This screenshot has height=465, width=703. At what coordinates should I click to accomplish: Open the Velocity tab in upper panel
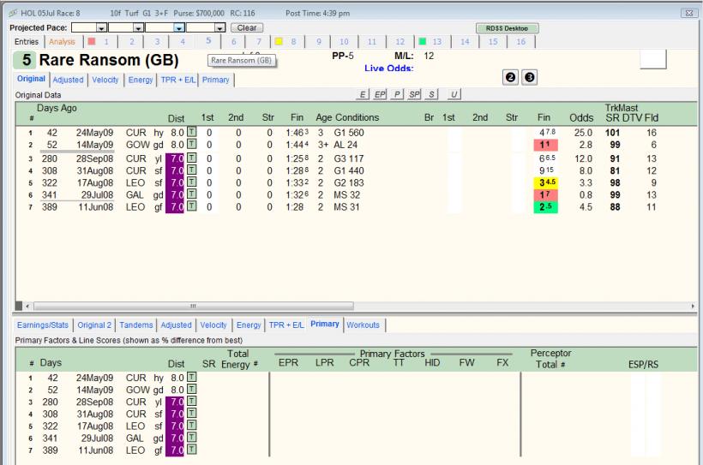click(x=105, y=80)
